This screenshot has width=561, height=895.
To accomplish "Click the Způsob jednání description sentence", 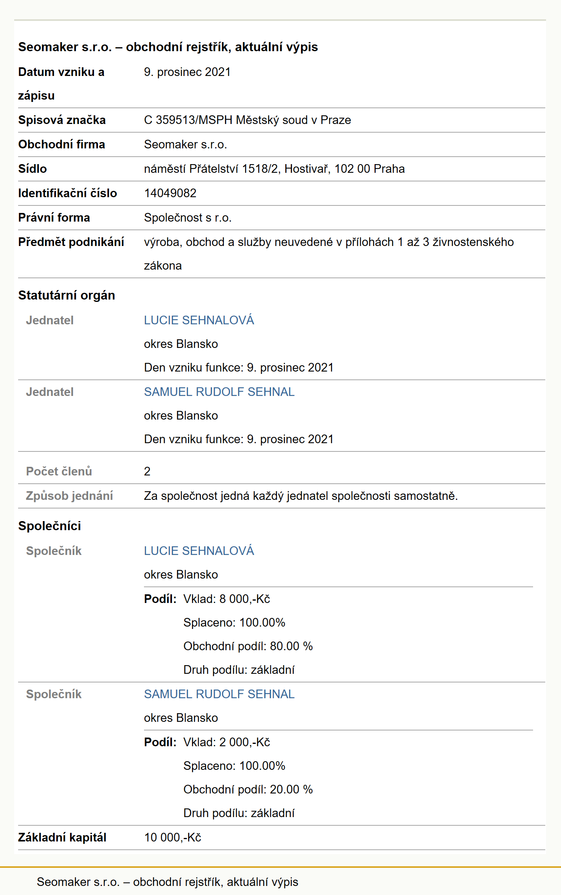I will (x=301, y=496).
